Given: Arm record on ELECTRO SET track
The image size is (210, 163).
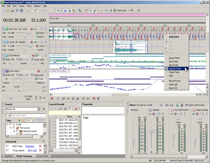Looking at the screenshot, I should (x=32, y=29).
